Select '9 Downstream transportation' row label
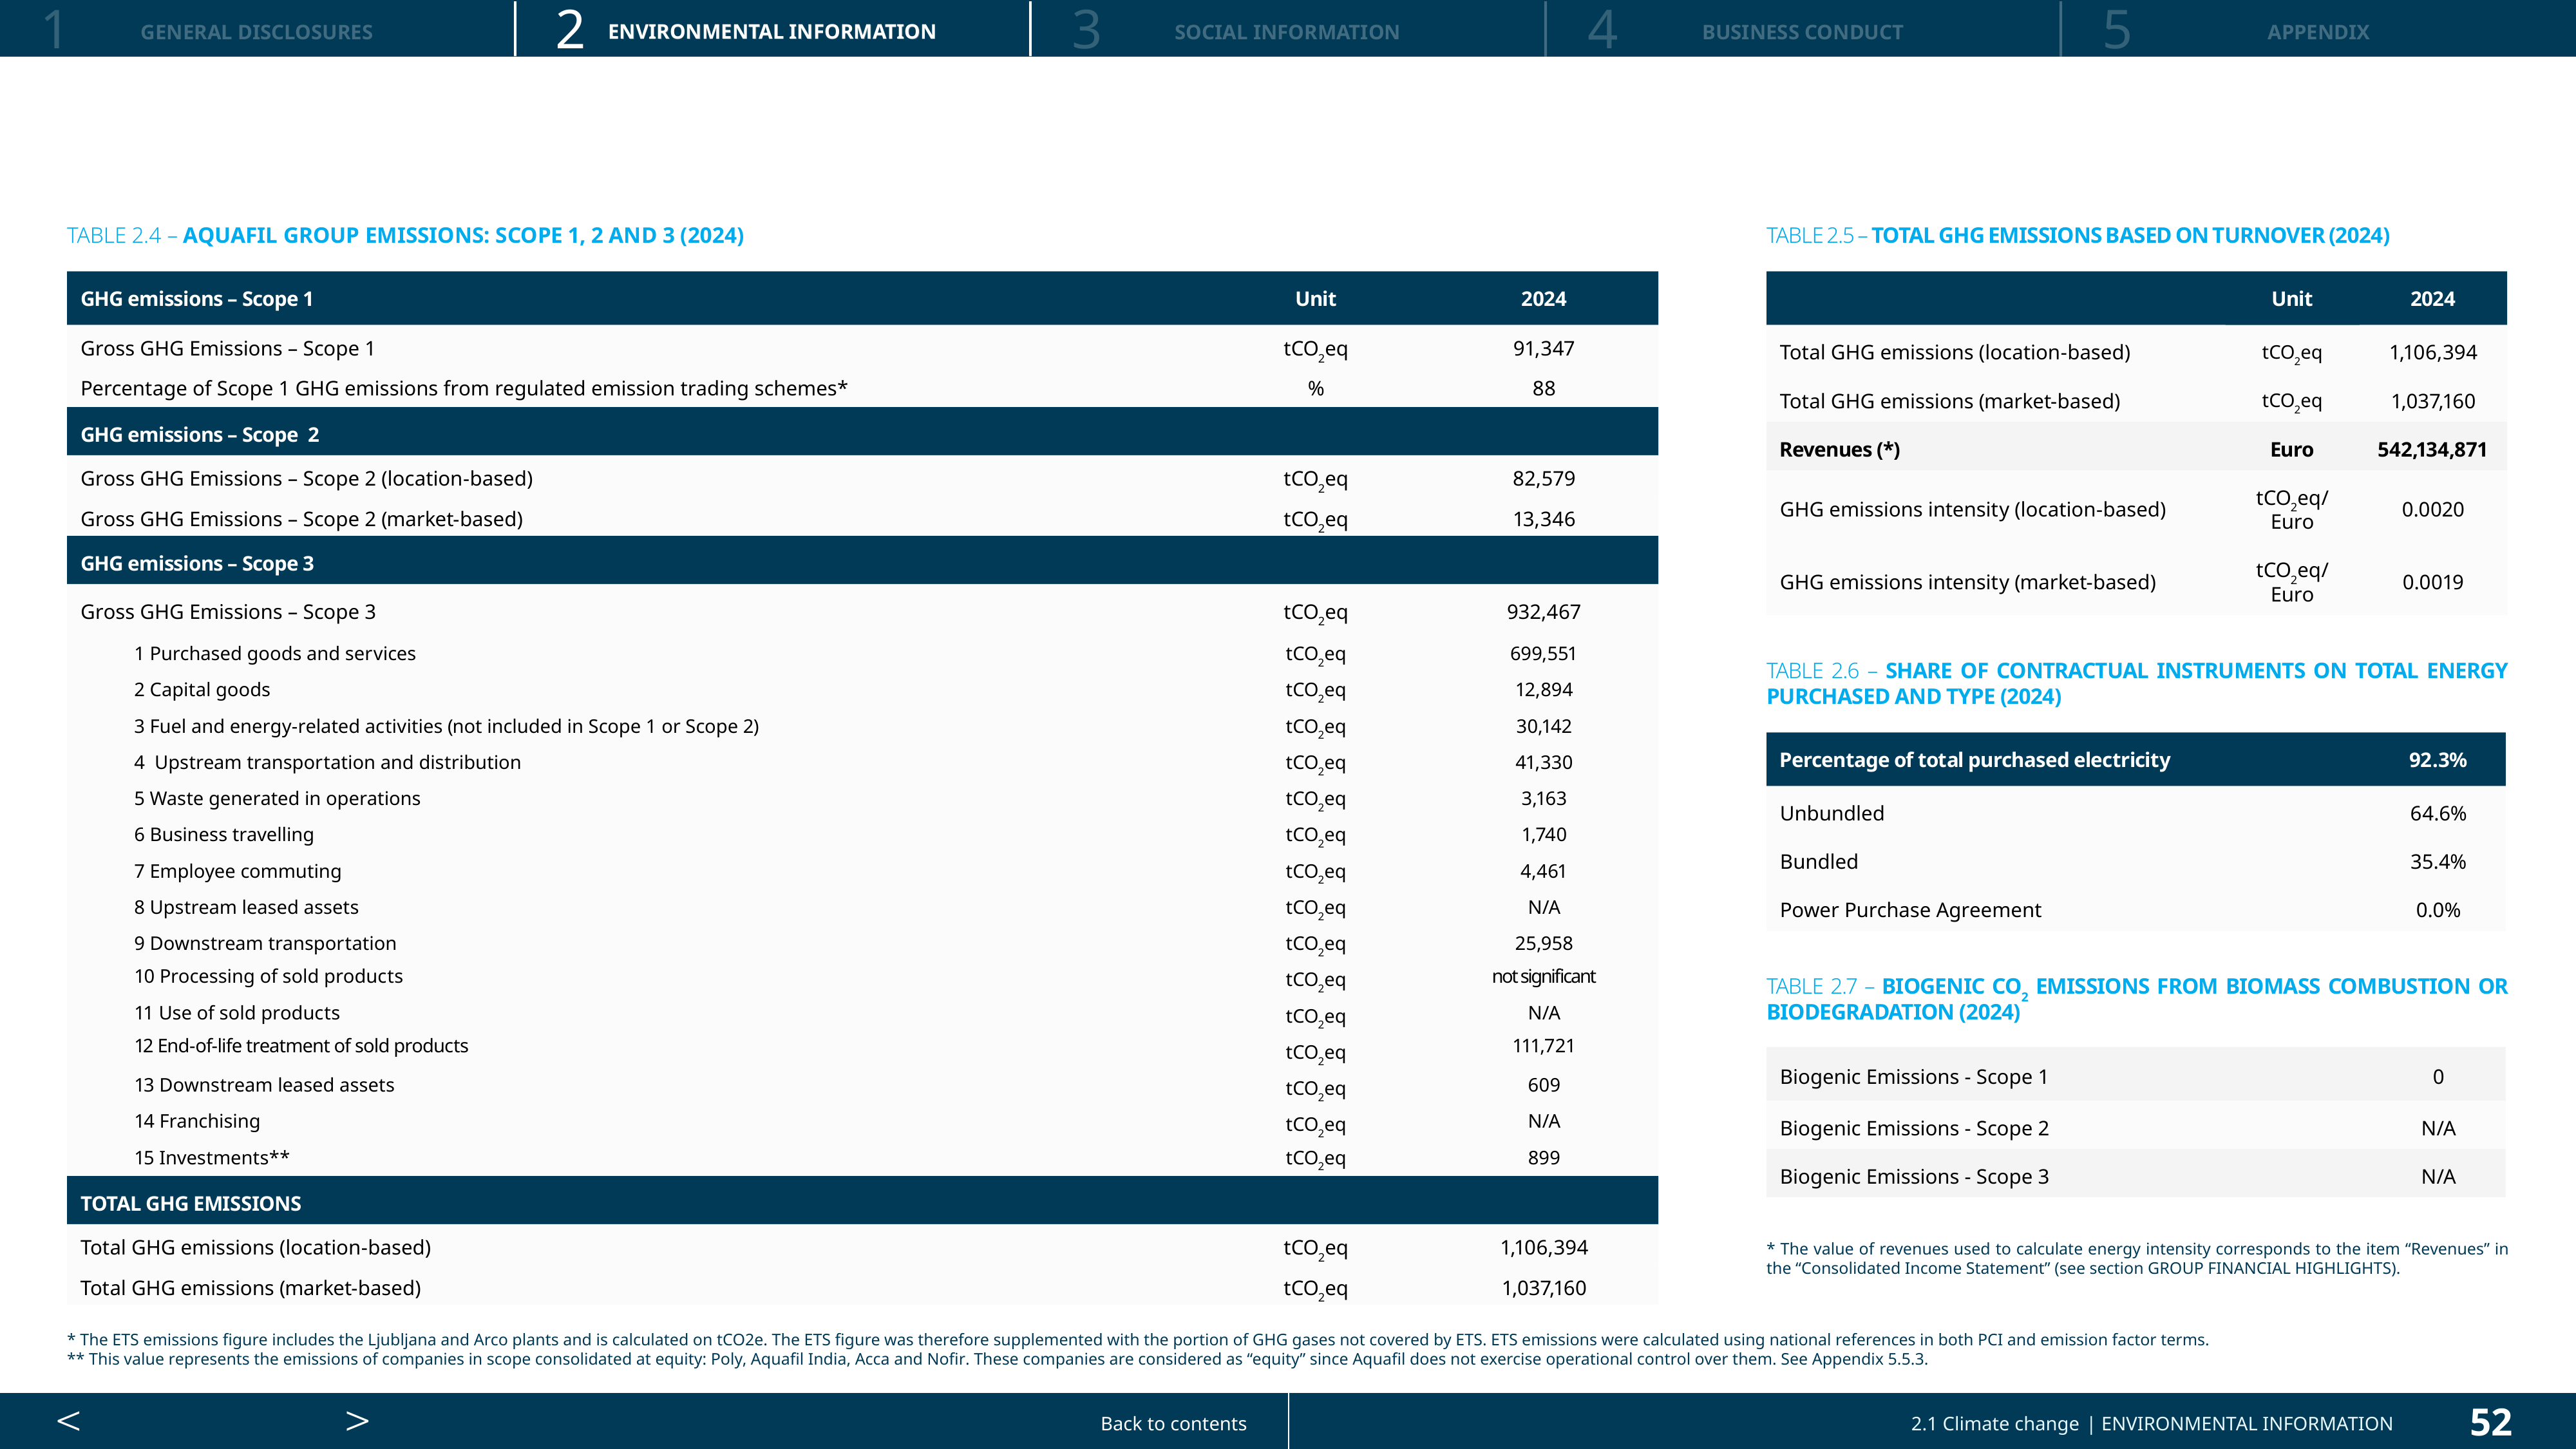This screenshot has height=1449, width=2576. (x=265, y=943)
